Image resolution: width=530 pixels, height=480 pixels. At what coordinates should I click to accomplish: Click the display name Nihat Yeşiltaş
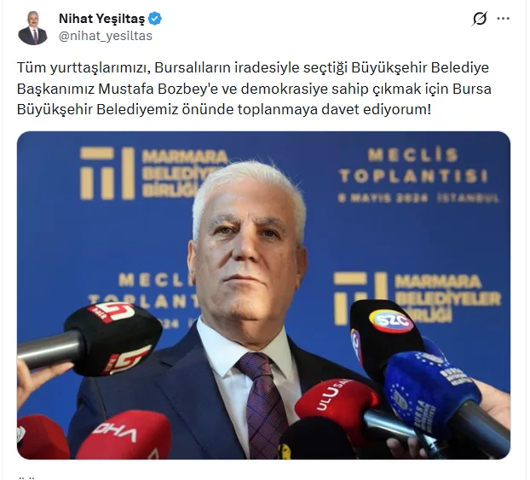click(x=101, y=19)
